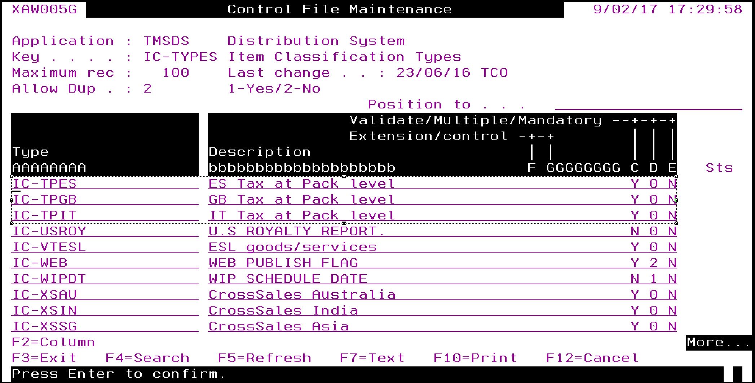Click the '1-Yes/2-No' hint text
755x383 pixels.
coord(274,89)
